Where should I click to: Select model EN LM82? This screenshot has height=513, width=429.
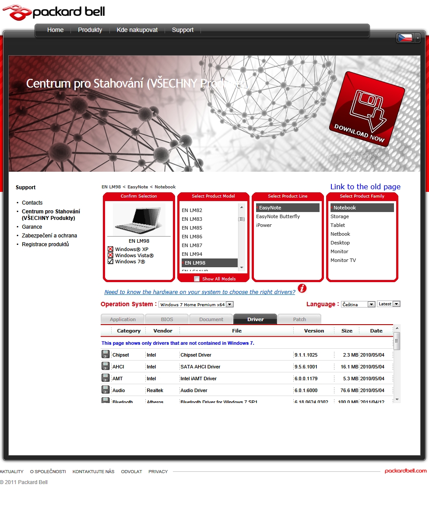tap(192, 210)
